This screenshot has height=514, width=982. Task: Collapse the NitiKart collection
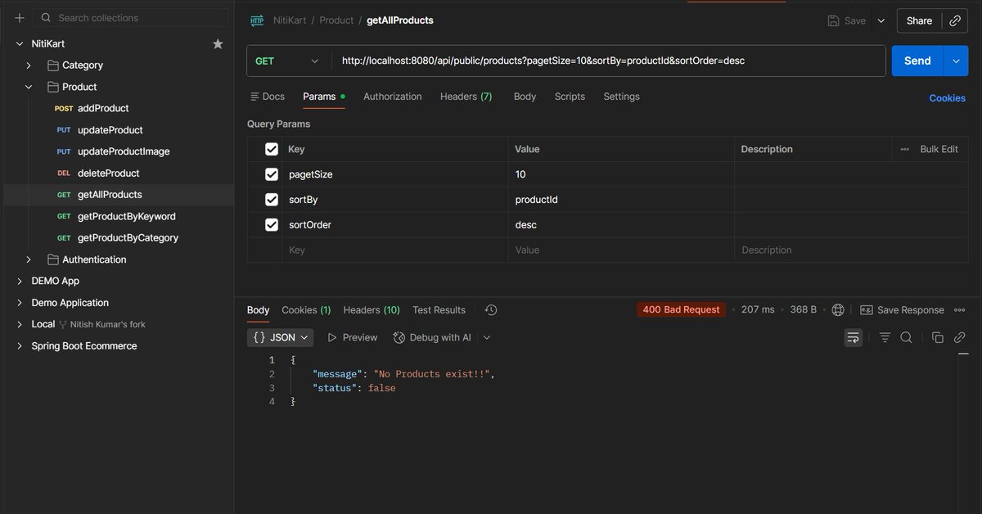(20, 43)
